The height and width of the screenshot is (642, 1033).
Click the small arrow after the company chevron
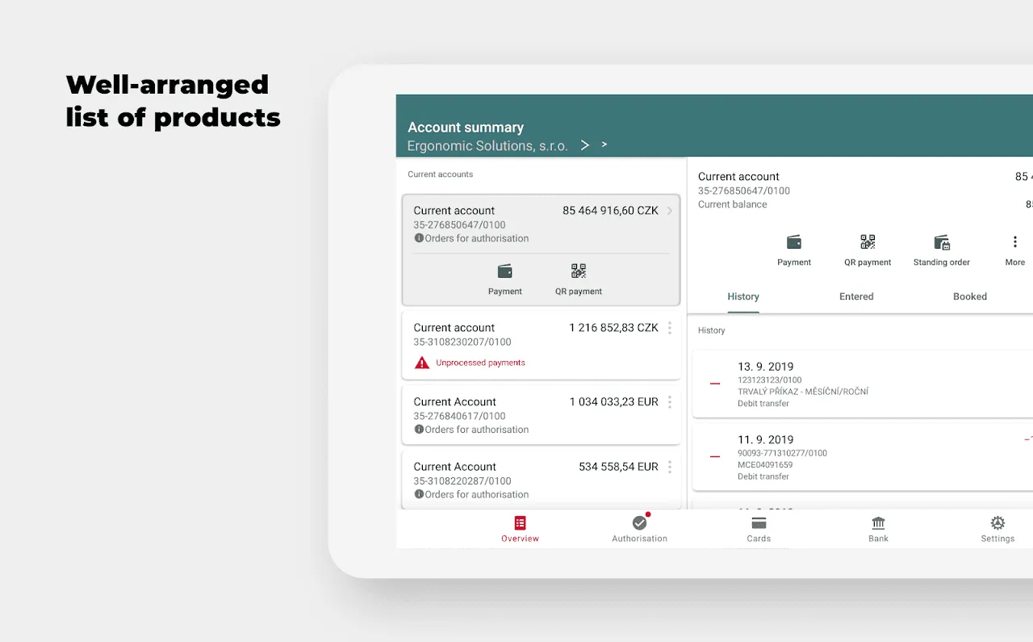tap(604, 145)
